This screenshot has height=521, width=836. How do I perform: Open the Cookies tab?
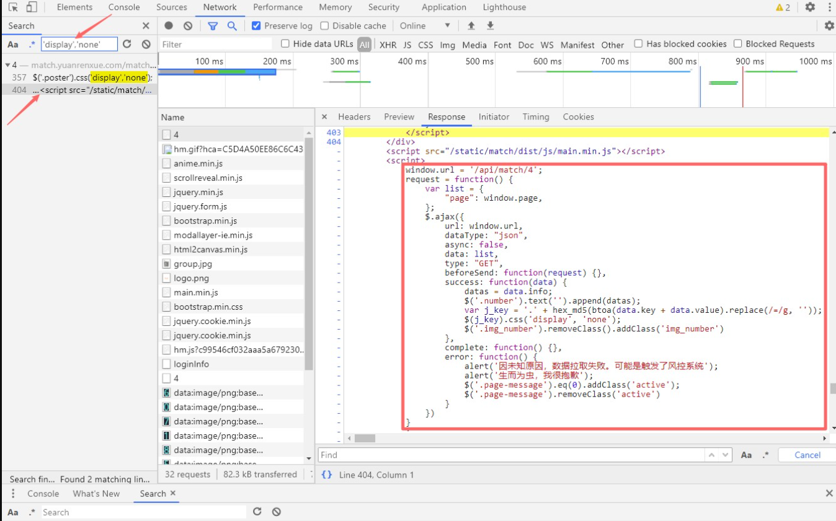click(579, 117)
